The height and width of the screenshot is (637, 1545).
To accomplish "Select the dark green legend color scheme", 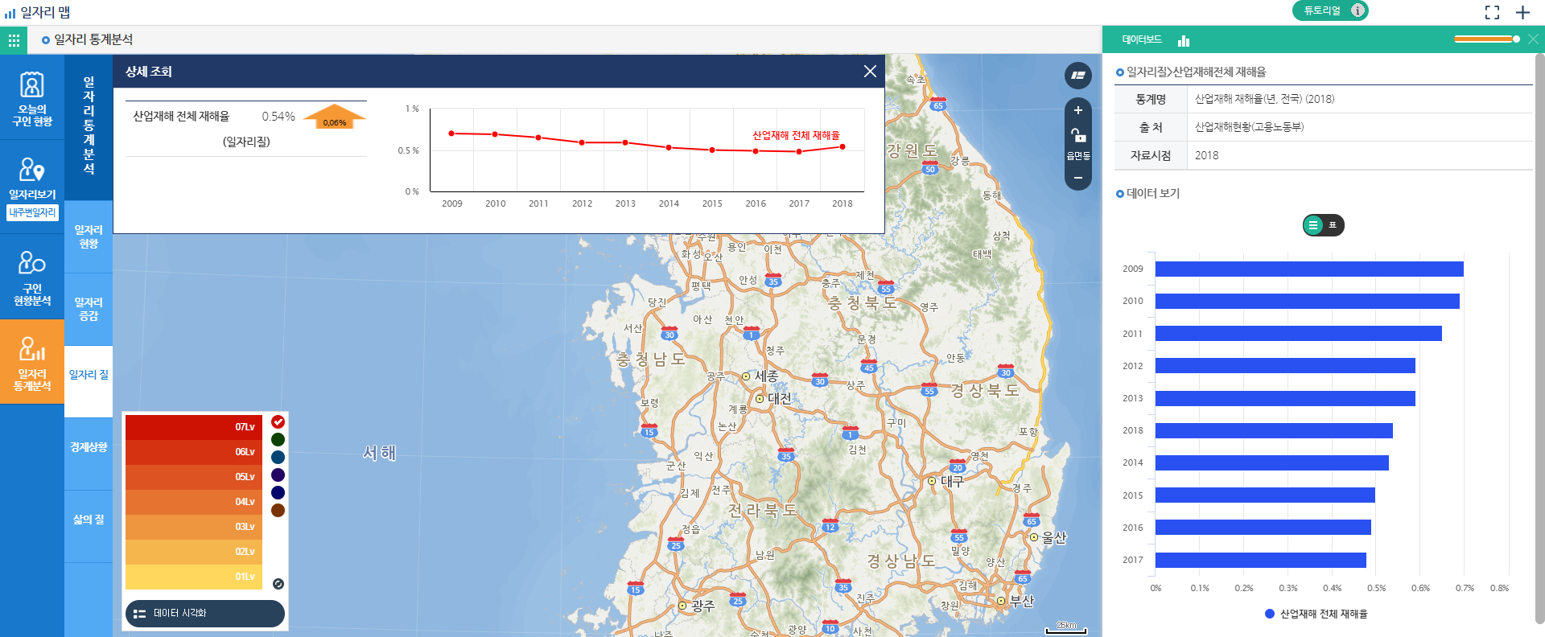I will 278,439.
